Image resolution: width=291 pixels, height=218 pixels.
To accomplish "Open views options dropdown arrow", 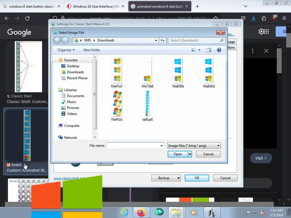I will [199, 50].
